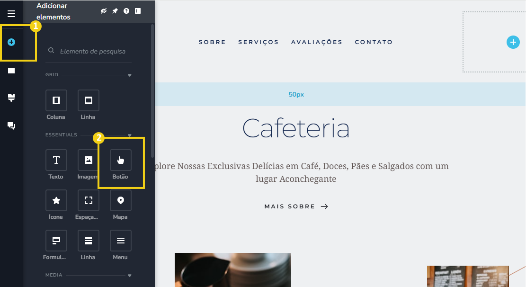Open the CONTATO navigation item
This screenshot has width=526, height=287.
click(374, 42)
